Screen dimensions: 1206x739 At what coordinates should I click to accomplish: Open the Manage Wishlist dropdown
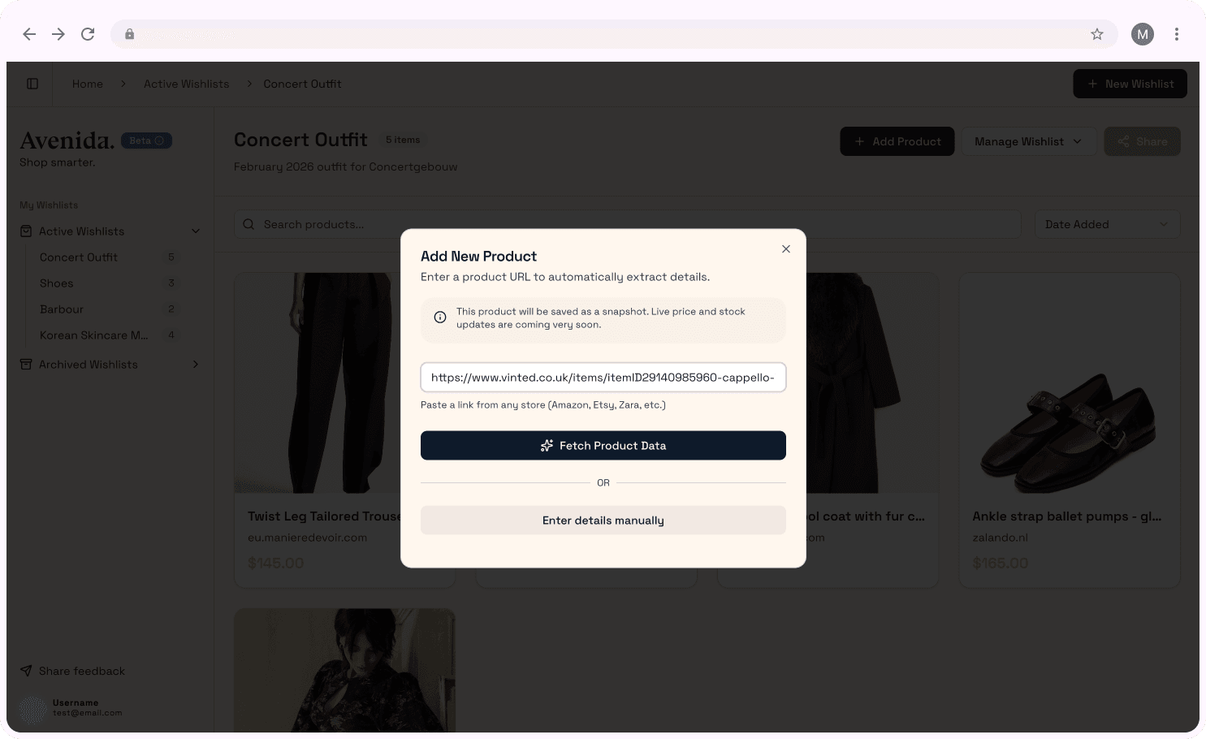(x=1028, y=141)
